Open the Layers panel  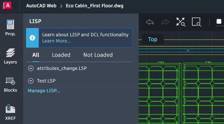coord(10,53)
